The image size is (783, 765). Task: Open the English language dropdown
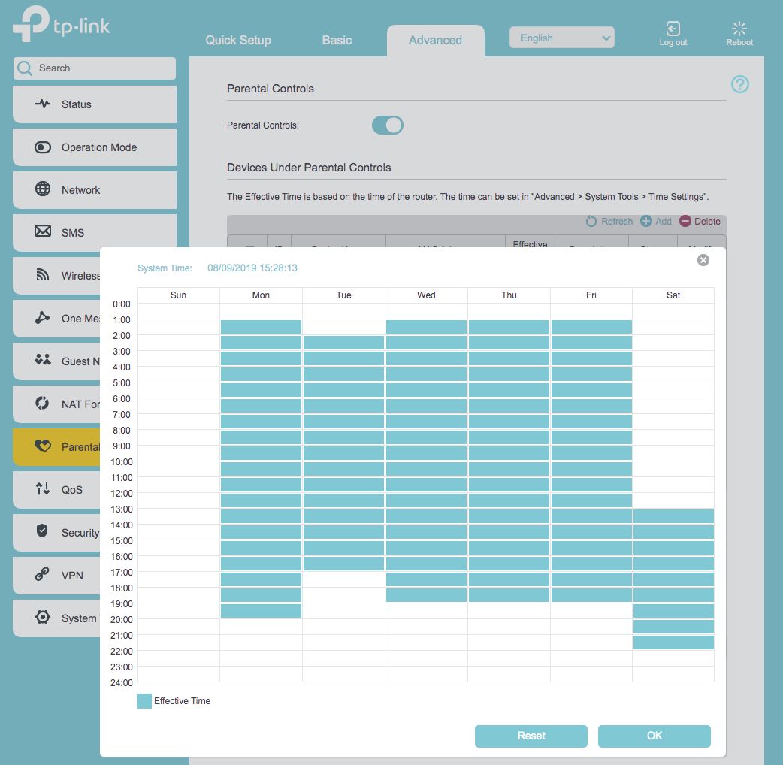click(561, 37)
